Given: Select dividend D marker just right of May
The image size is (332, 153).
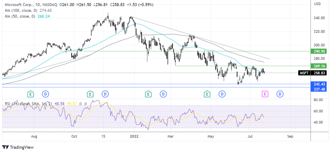Looking at the screenshot, I should coord(222,94).
